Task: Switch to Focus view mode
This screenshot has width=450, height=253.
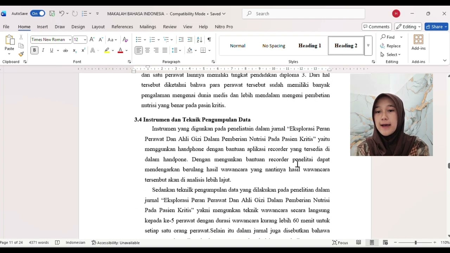Action: point(340,242)
